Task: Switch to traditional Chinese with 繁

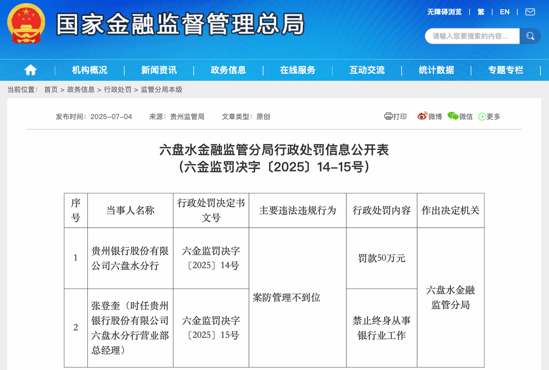Action: click(481, 12)
